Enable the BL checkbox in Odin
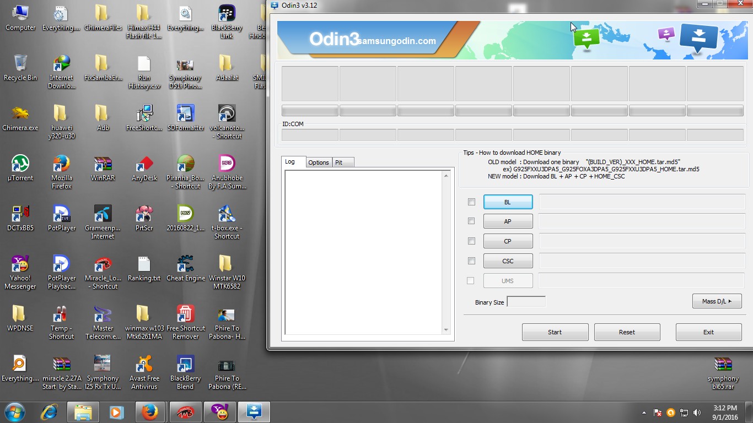The image size is (753, 423). [471, 202]
